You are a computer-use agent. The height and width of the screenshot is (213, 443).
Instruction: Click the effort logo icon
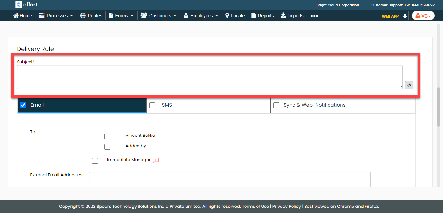[19, 5]
